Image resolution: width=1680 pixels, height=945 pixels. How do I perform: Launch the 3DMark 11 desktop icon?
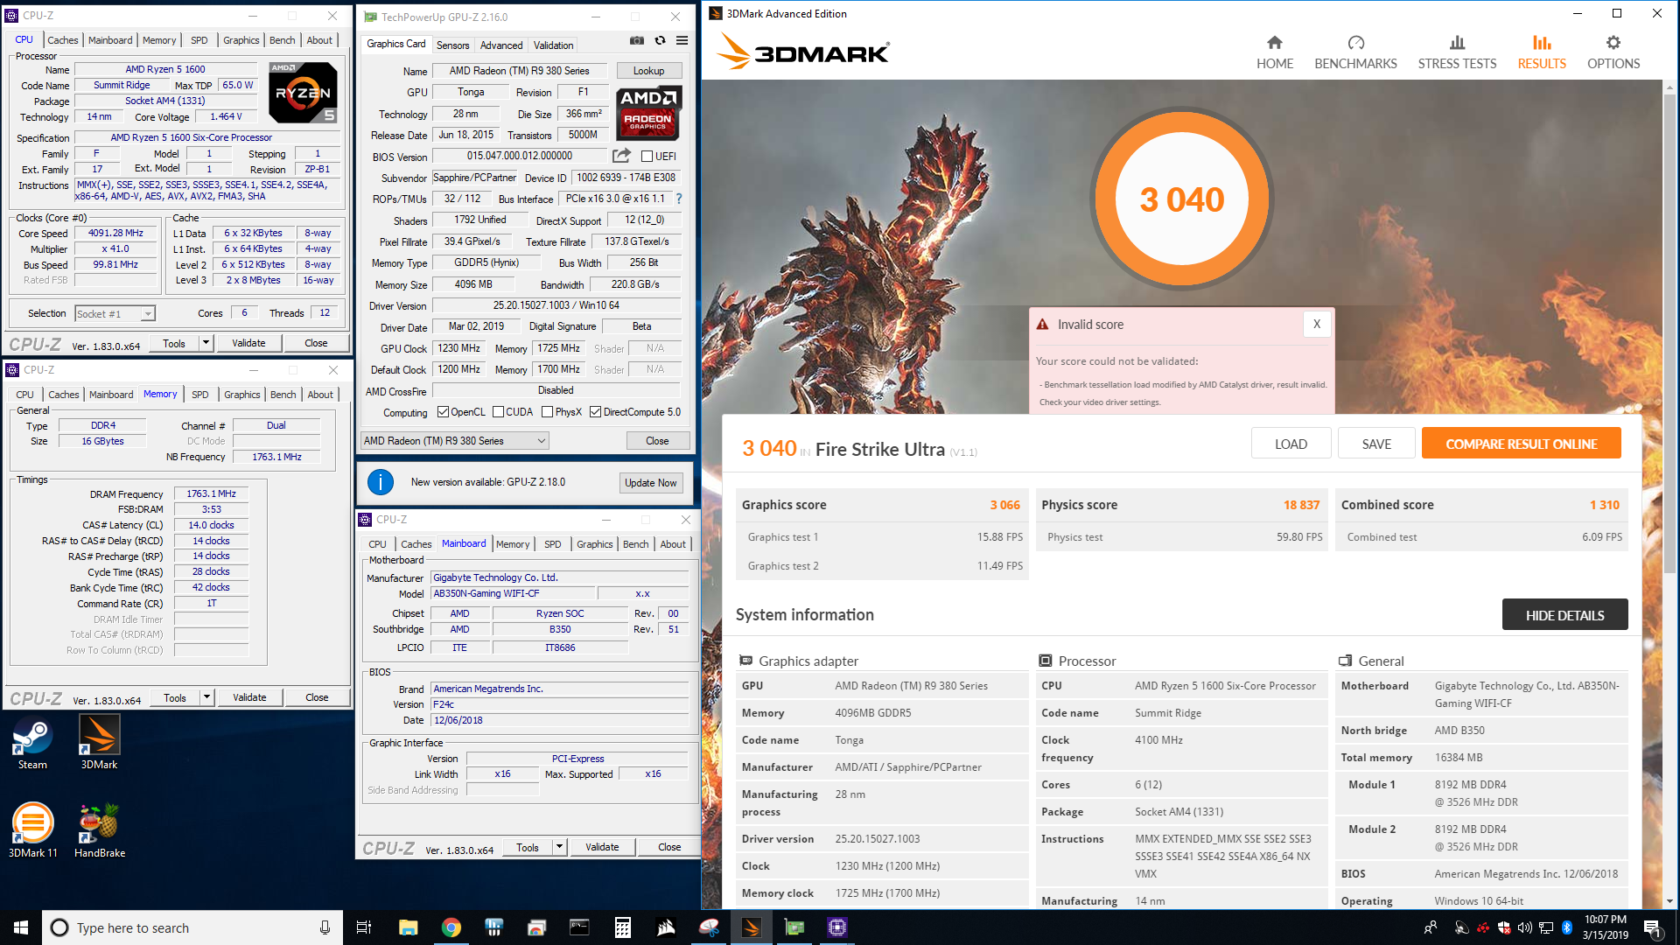[32, 830]
